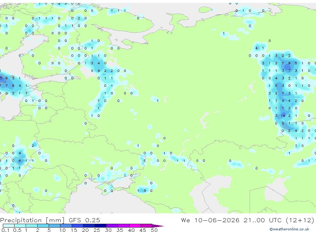This screenshot has width=316, height=232.
Task: Click the weatheronline.co.uk copyright link
Action: click(289, 229)
